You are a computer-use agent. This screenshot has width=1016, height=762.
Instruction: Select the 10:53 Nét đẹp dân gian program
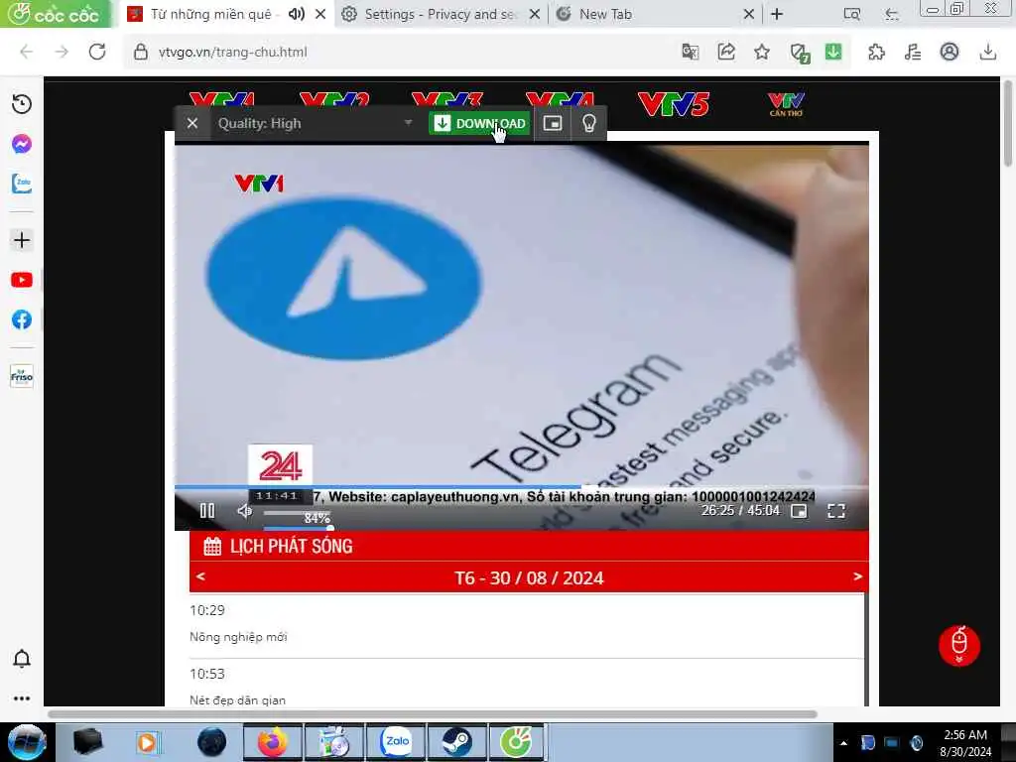pyautogui.click(x=527, y=686)
